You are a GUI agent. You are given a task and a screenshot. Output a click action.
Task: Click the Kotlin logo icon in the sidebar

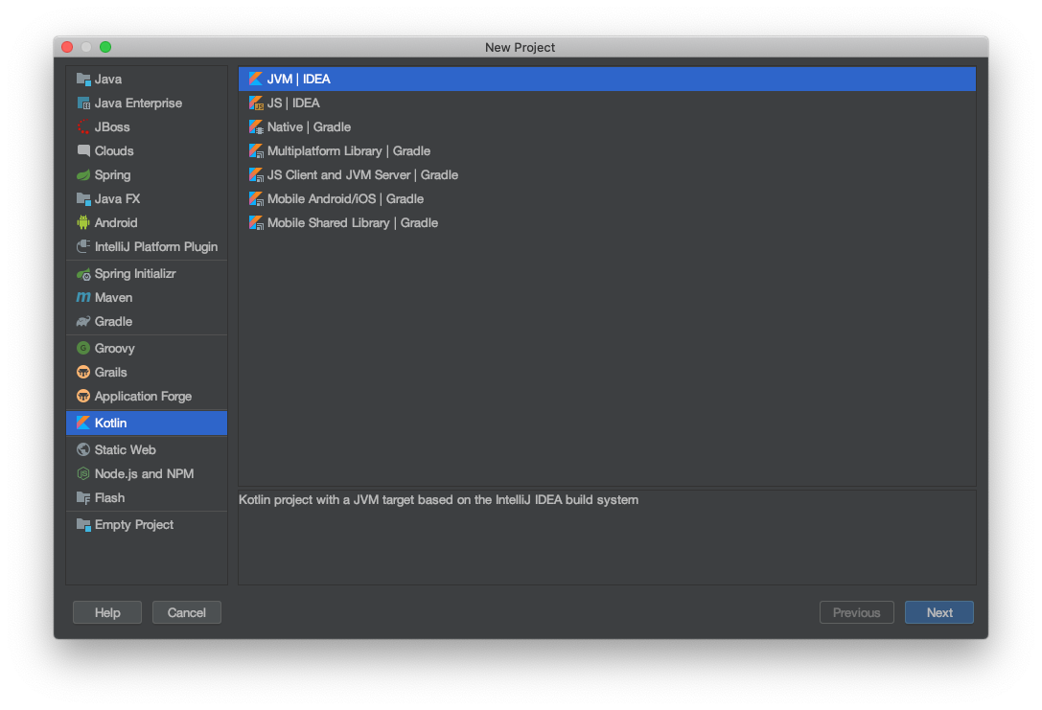click(83, 424)
